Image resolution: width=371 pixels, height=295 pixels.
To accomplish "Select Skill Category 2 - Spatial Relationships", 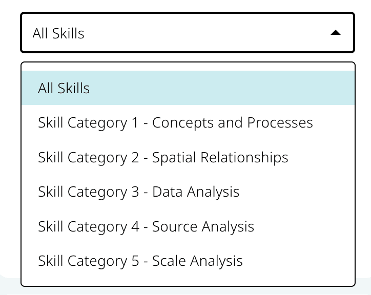I will pos(163,157).
